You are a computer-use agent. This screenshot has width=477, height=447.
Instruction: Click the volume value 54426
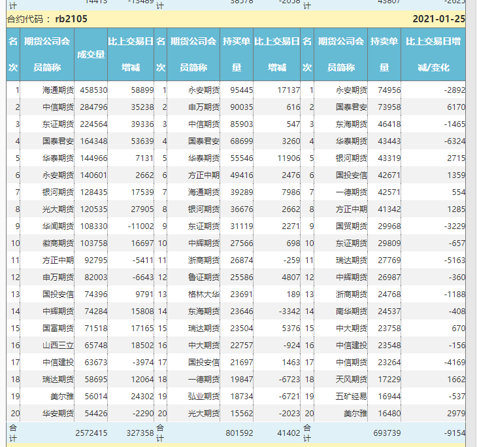pyautogui.click(x=96, y=414)
